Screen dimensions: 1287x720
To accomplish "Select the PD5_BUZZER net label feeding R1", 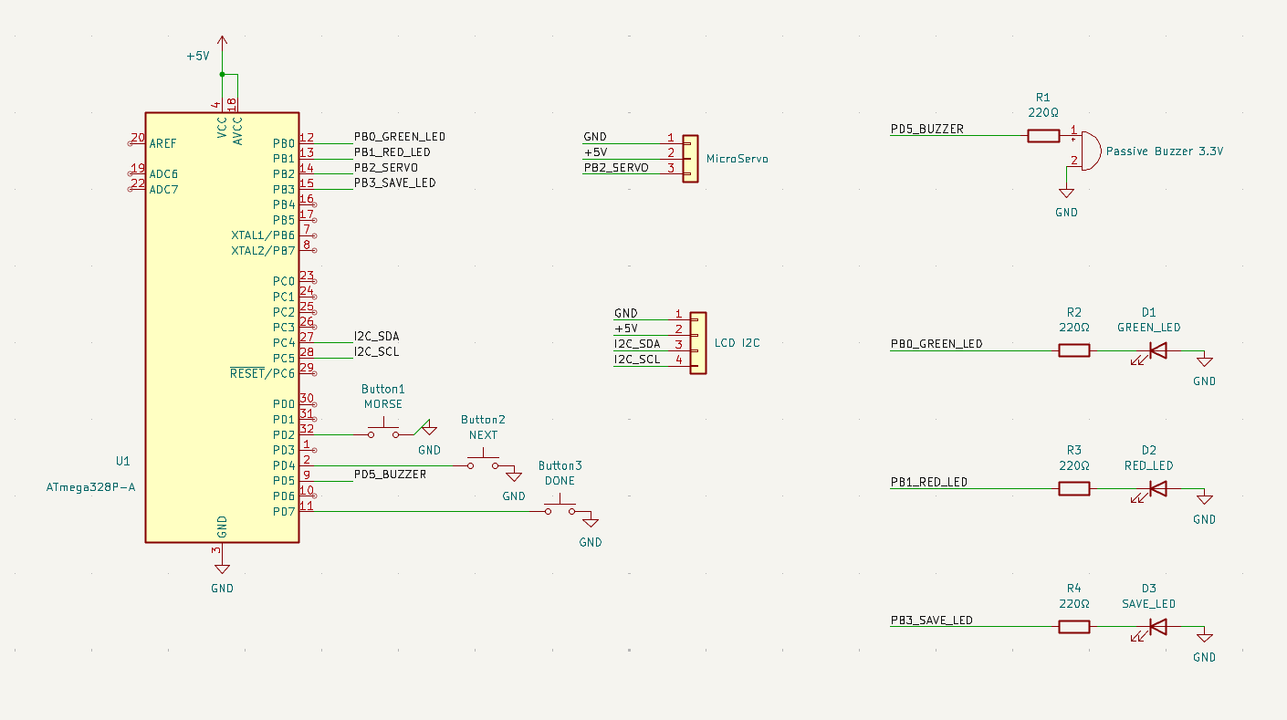I will pos(926,130).
